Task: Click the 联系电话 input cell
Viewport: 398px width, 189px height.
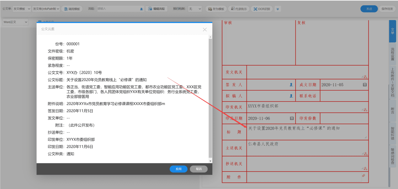Action: pos(344,96)
